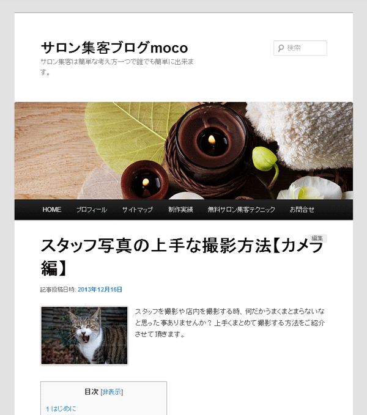The height and width of the screenshot is (415, 367).
Task: Click the 編集 edit button
Action: pyautogui.click(x=317, y=238)
